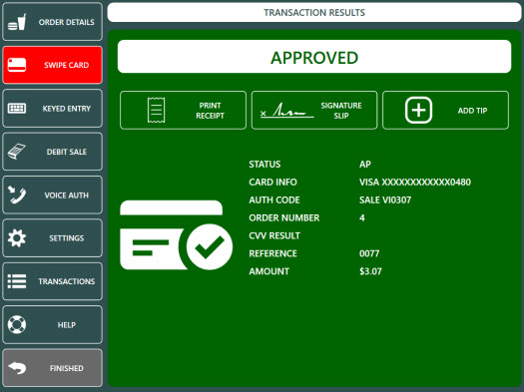Click the Keyed Entry keyboard icon
Screen dimensions: 524x392
17,108
